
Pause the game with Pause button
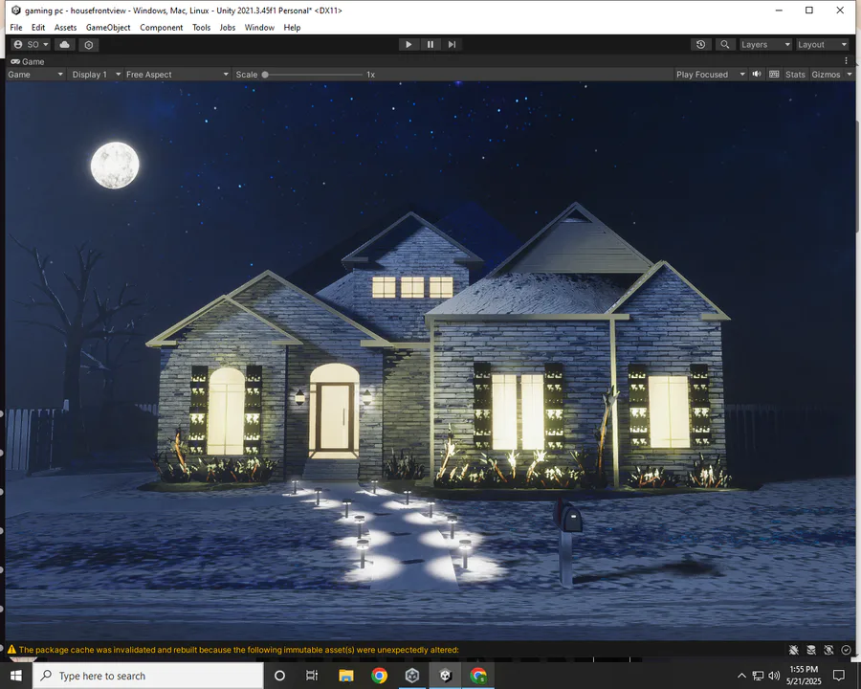(x=430, y=45)
